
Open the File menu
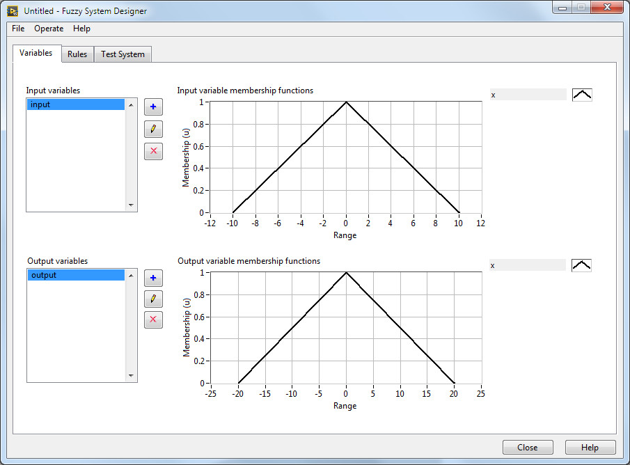(18, 29)
